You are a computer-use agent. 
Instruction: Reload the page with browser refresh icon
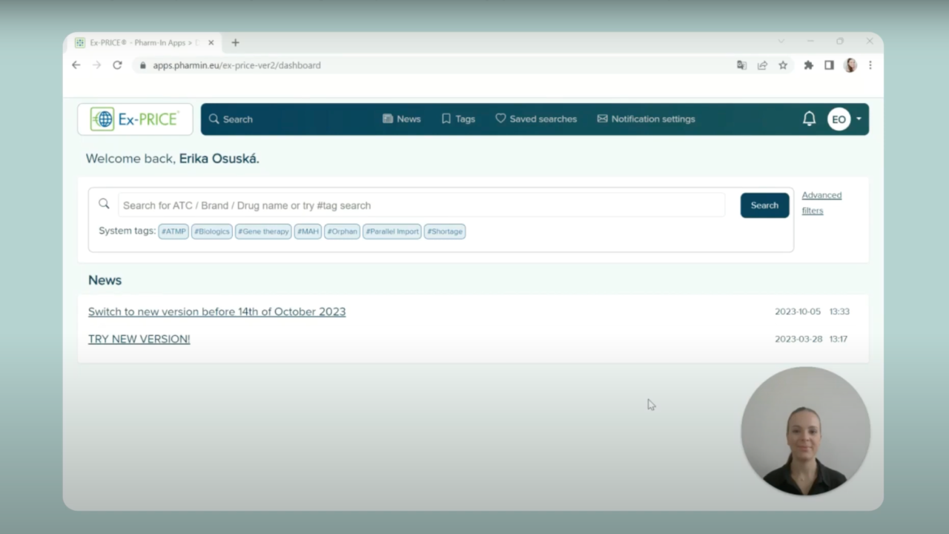pyautogui.click(x=117, y=65)
